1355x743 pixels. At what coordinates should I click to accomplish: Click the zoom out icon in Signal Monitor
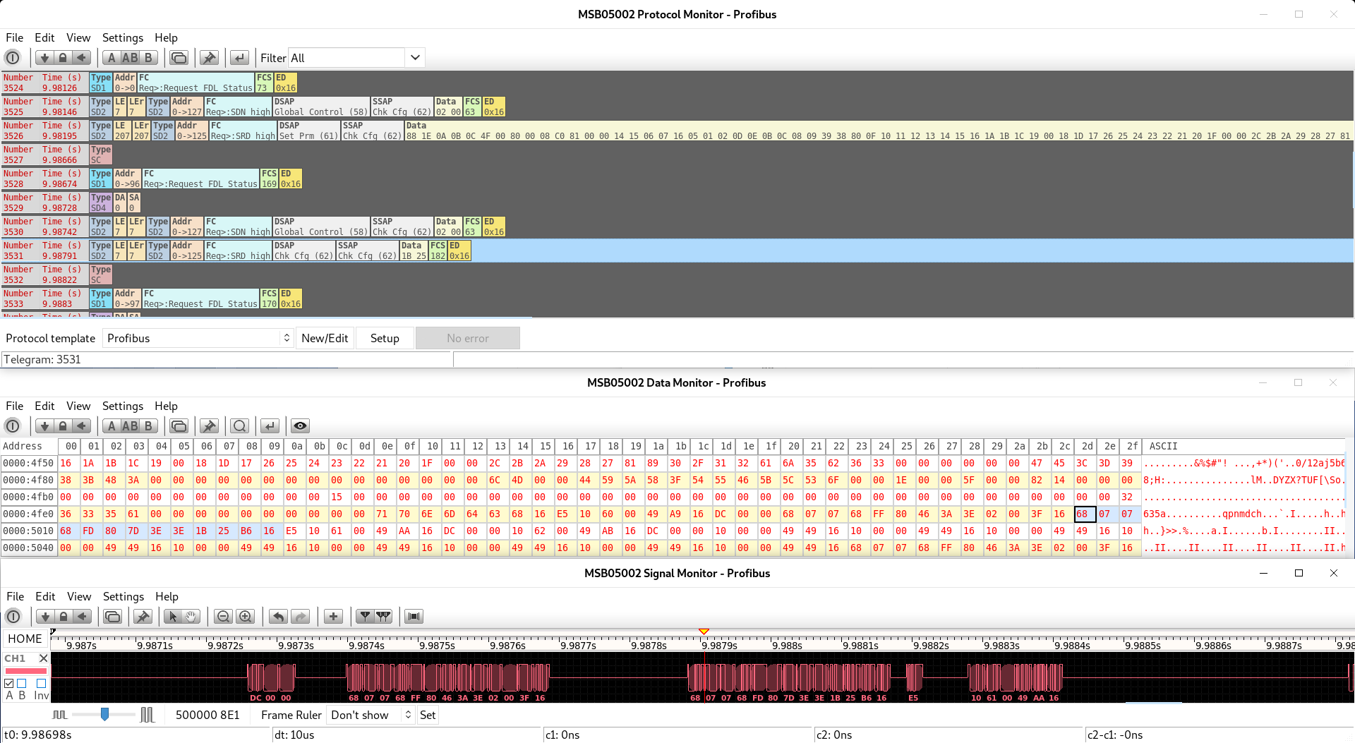tap(224, 617)
